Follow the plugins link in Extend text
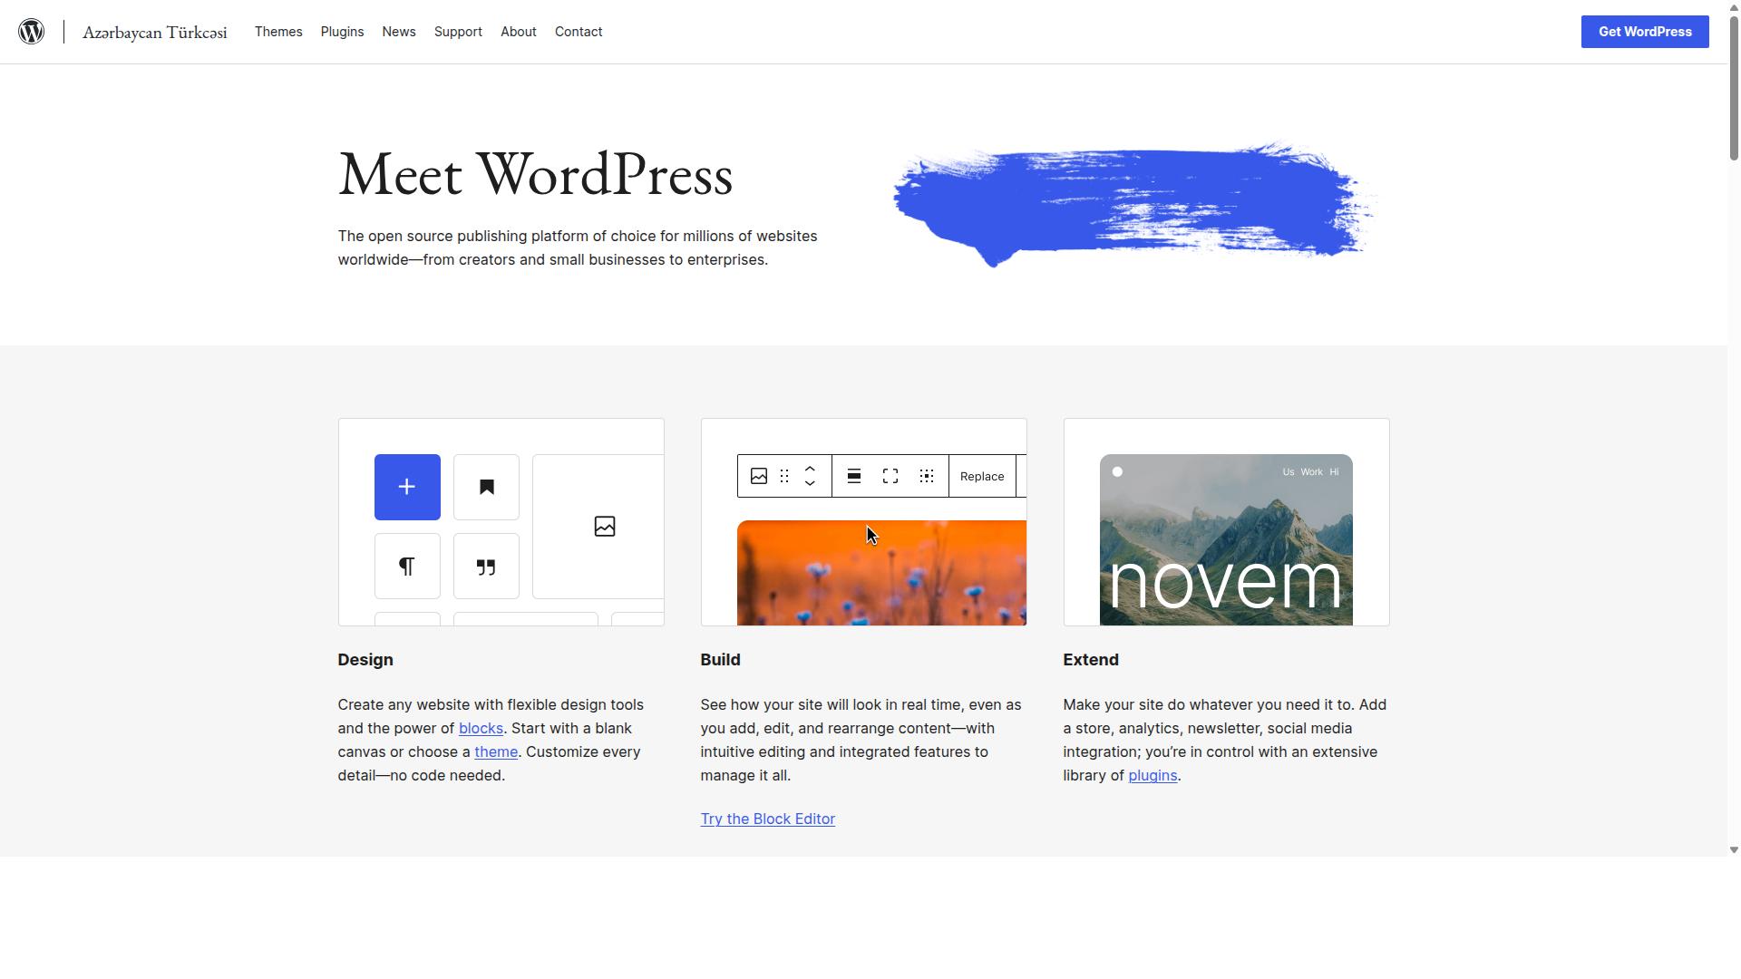The height and width of the screenshot is (979, 1741). pos(1153,776)
